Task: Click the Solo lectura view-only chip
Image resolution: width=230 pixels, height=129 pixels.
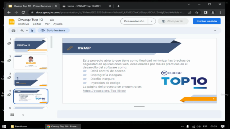Action: [x=54, y=30]
